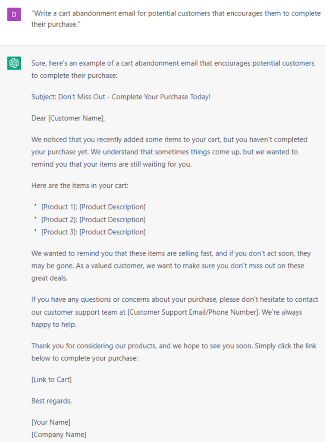Click the "happy to help." text line

53,324
